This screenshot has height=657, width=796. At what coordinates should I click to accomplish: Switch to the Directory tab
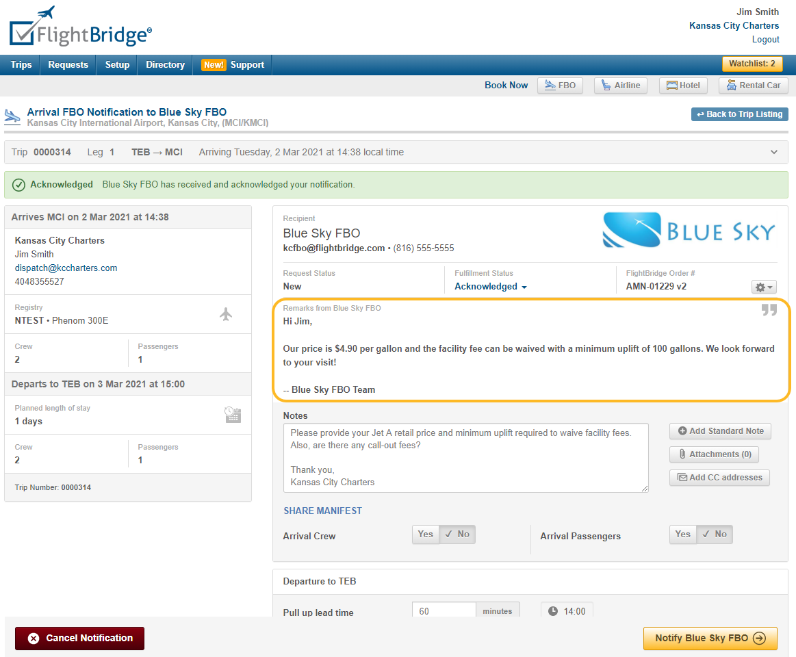click(x=164, y=64)
